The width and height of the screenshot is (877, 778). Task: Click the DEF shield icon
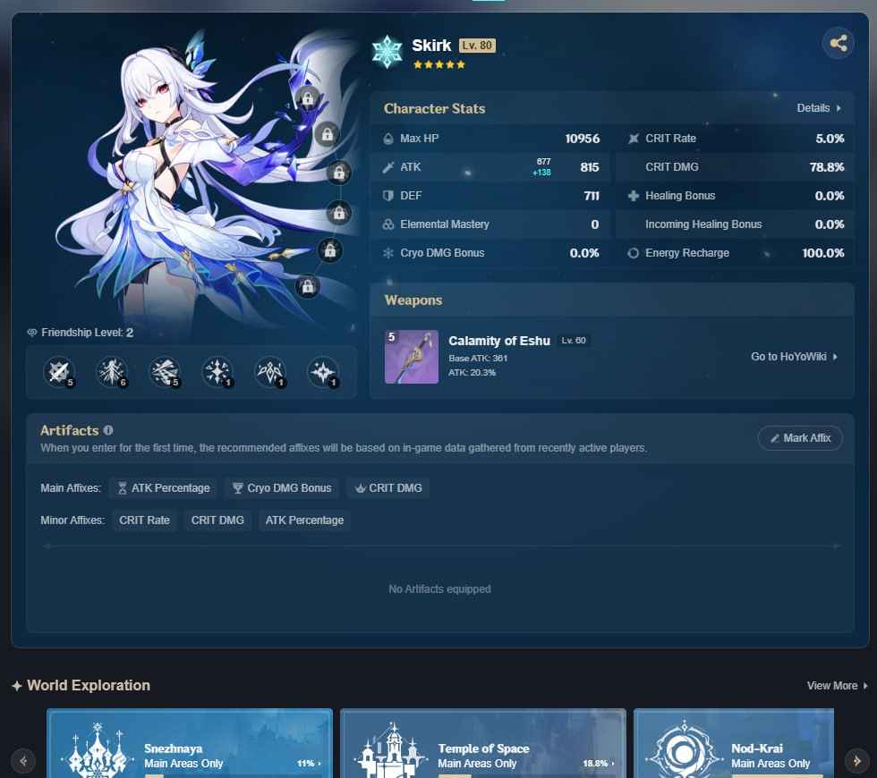pos(388,196)
